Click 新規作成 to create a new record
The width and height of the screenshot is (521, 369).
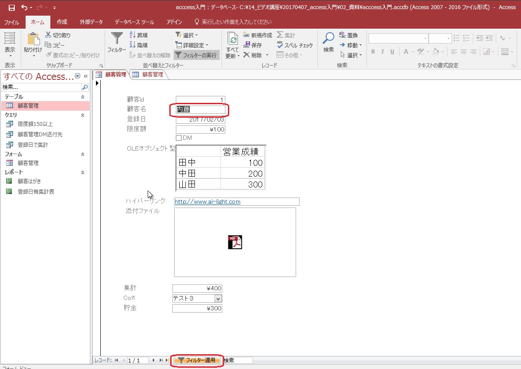257,35
